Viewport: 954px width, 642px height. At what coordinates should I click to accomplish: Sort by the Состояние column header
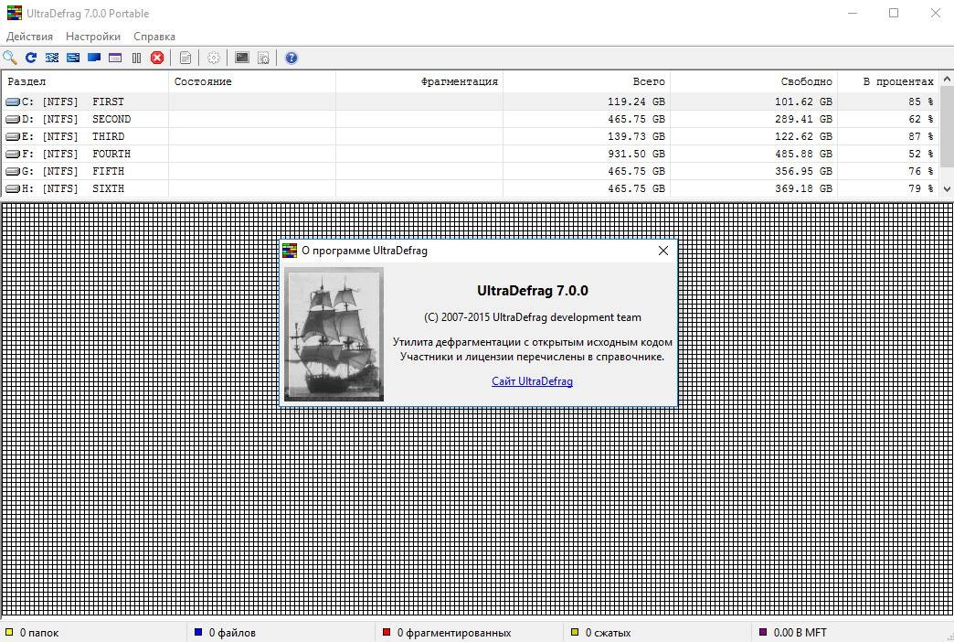point(252,81)
